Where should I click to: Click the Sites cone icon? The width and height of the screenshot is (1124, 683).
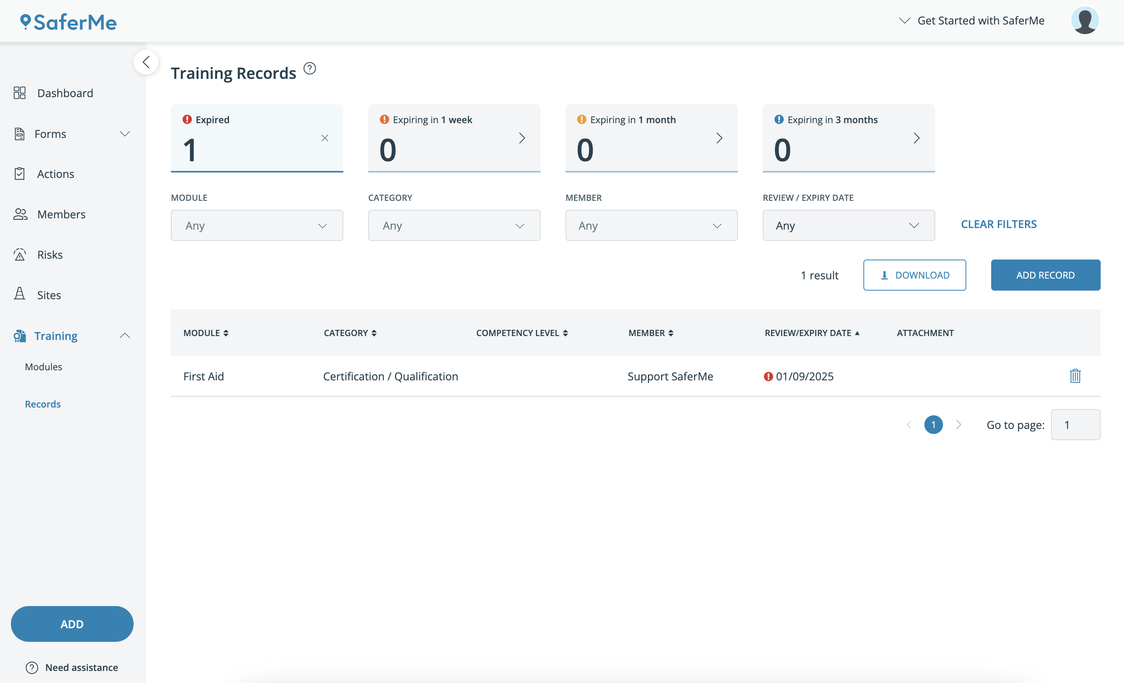point(20,294)
